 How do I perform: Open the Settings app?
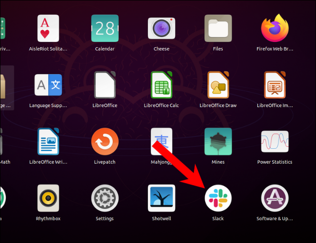[x=105, y=198]
